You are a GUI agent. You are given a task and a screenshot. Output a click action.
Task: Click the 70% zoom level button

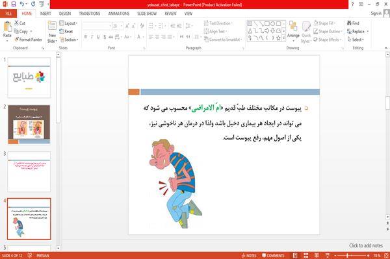377,256
